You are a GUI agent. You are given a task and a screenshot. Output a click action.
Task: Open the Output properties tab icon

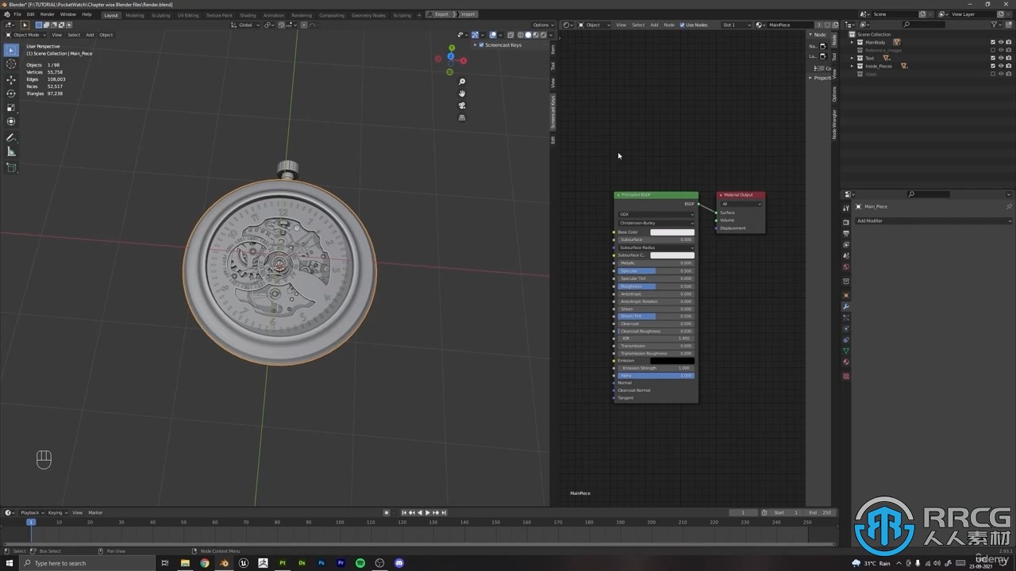[846, 234]
